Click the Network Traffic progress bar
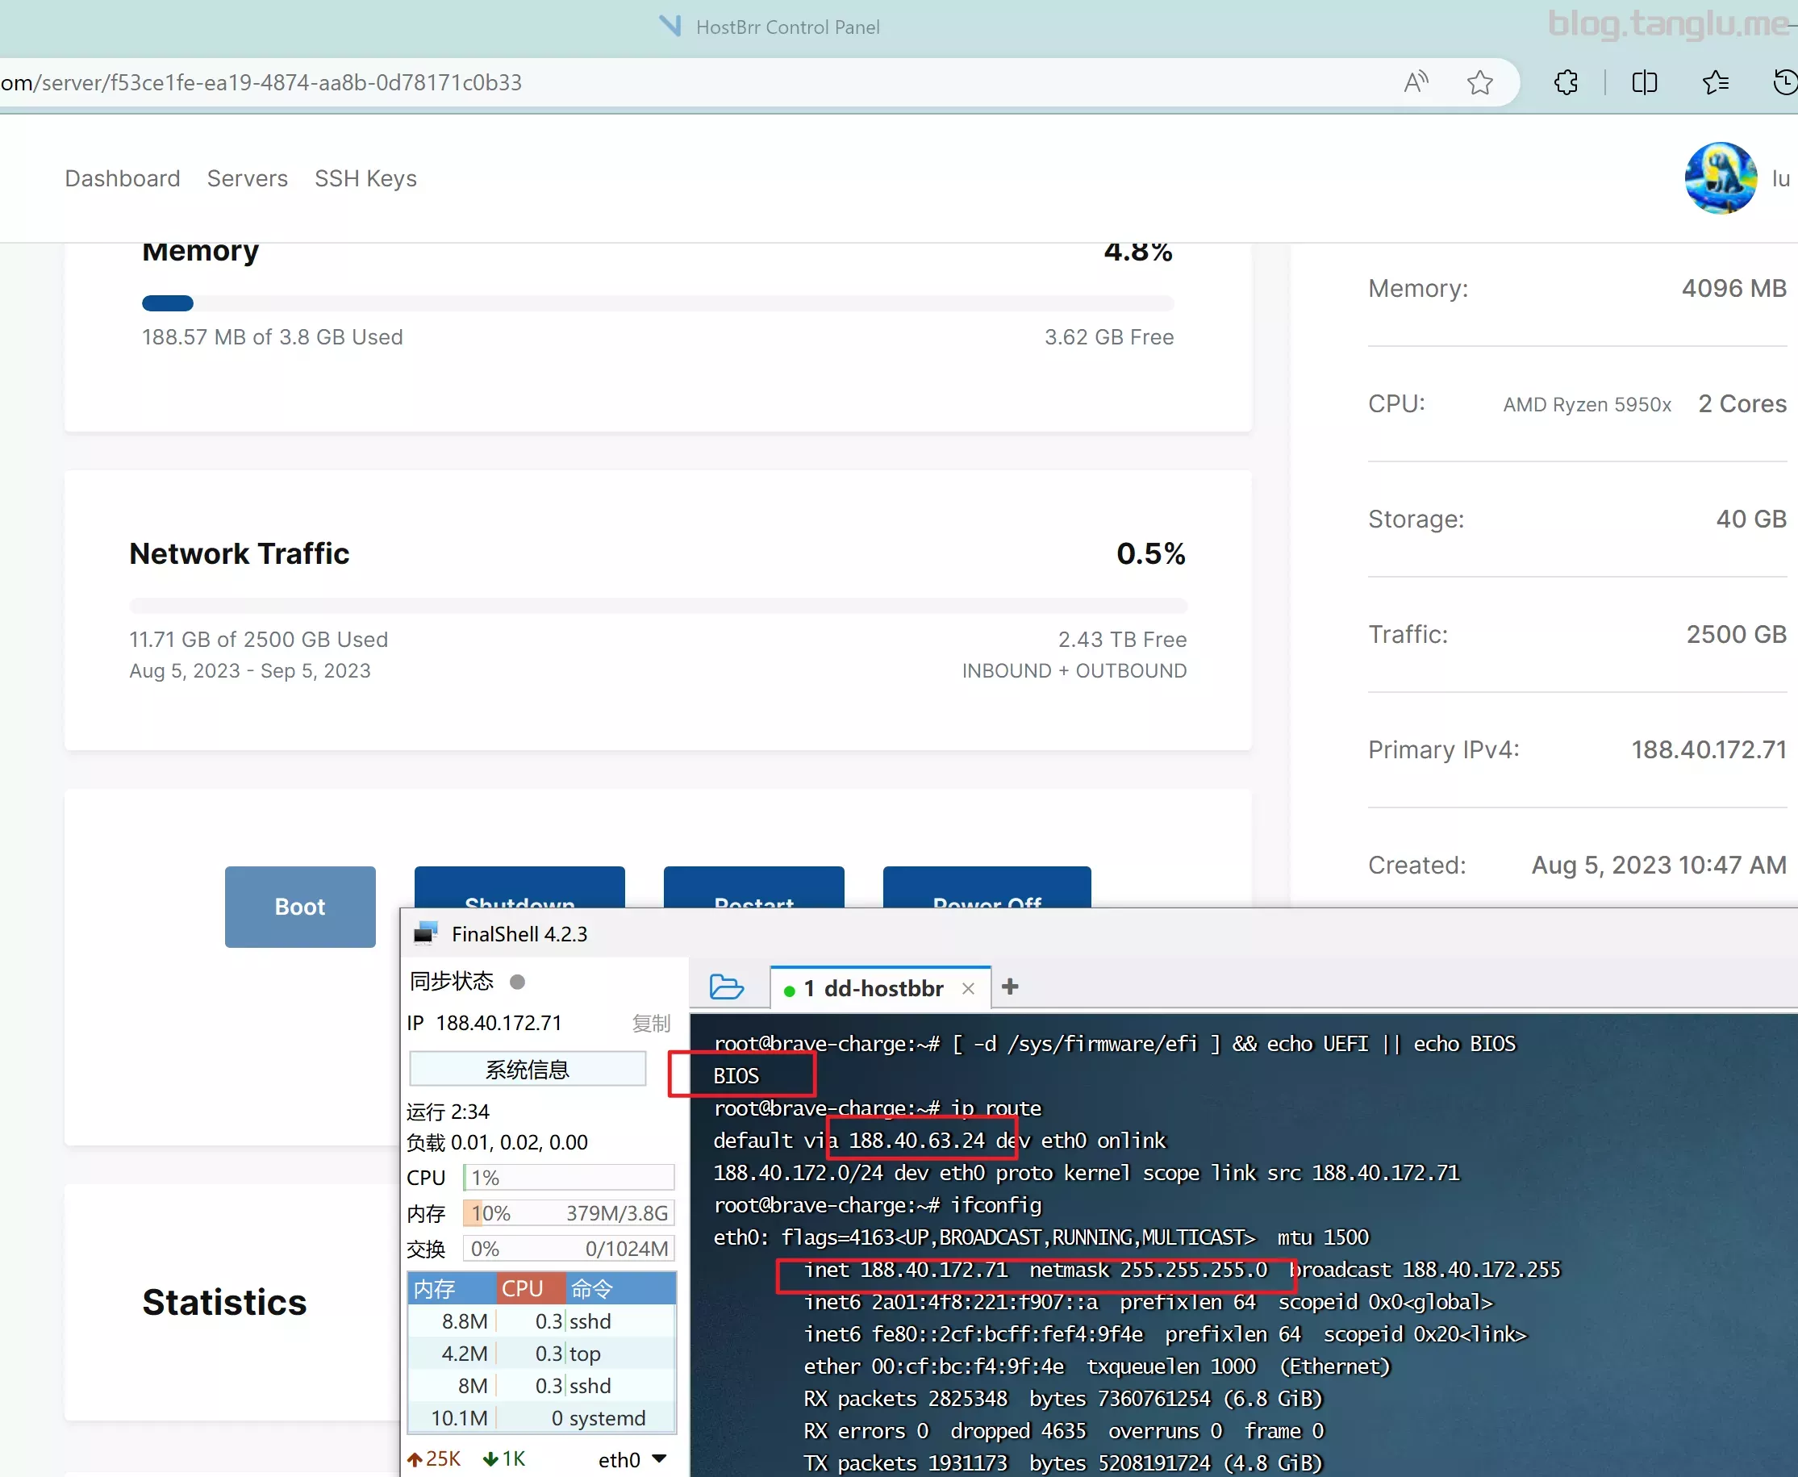The width and height of the screenshot is (1798, 1477). click(657, 606)
